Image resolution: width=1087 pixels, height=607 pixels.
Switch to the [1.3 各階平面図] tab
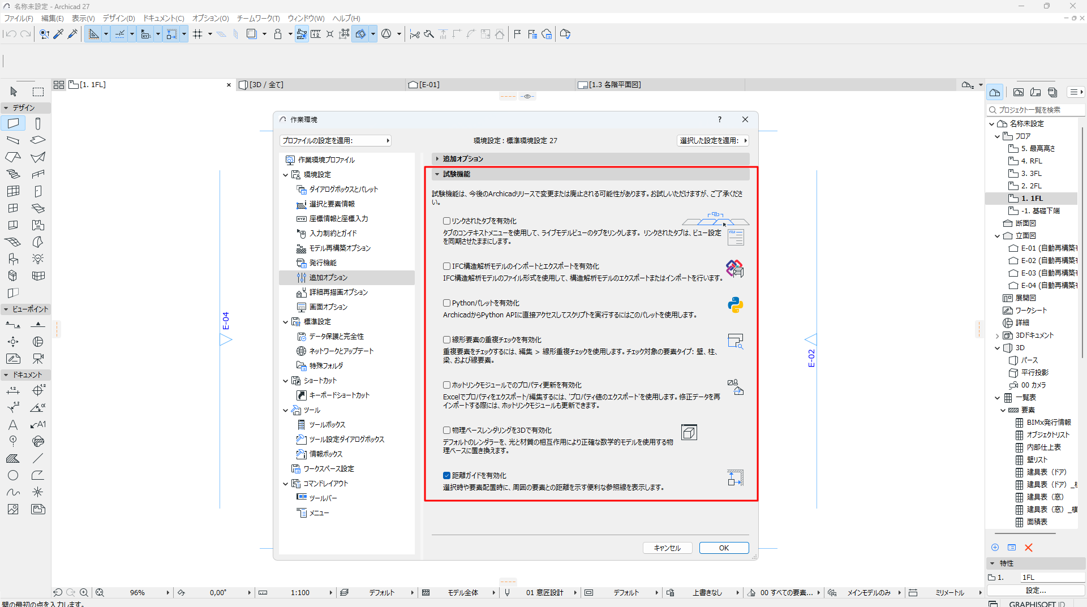660,85
